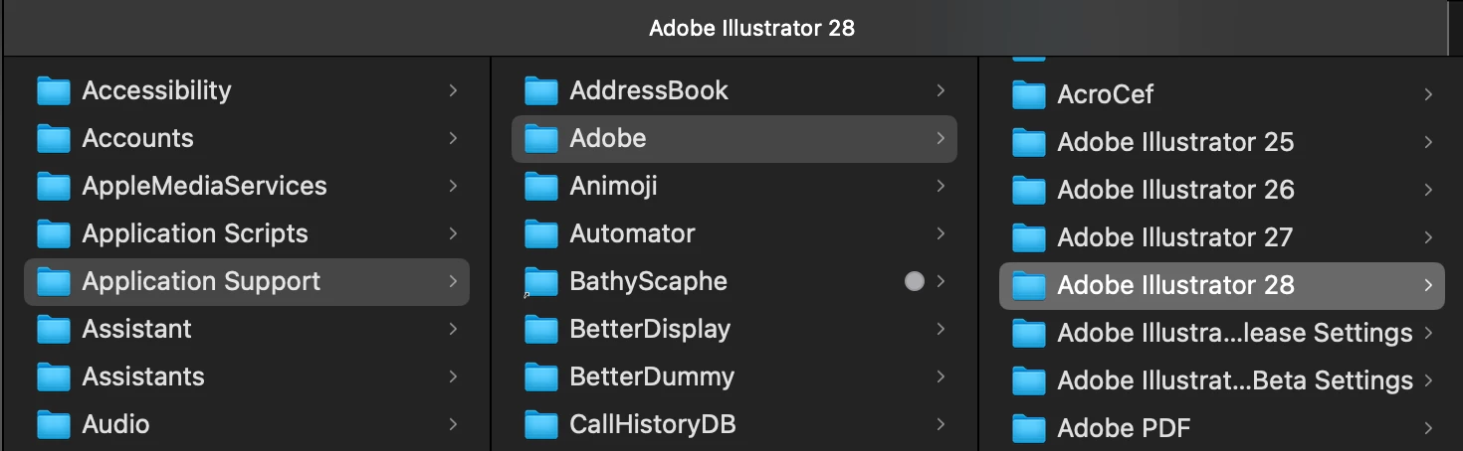Screen dimensions: 1463x451
Task: Select the AppleMediaServices row name
Action: pyautogui.click(x=204, y=186)
